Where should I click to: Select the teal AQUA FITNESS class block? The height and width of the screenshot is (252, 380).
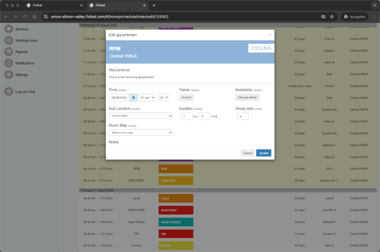tap(176, 222)
